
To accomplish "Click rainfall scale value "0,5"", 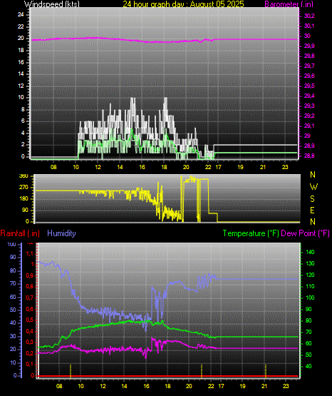I will coord(30,320).
